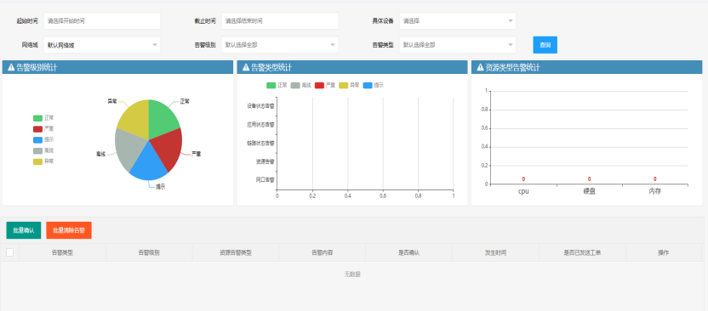
Task: Open the 告警级别 dropdown
Action: click(x=279, y=45)
